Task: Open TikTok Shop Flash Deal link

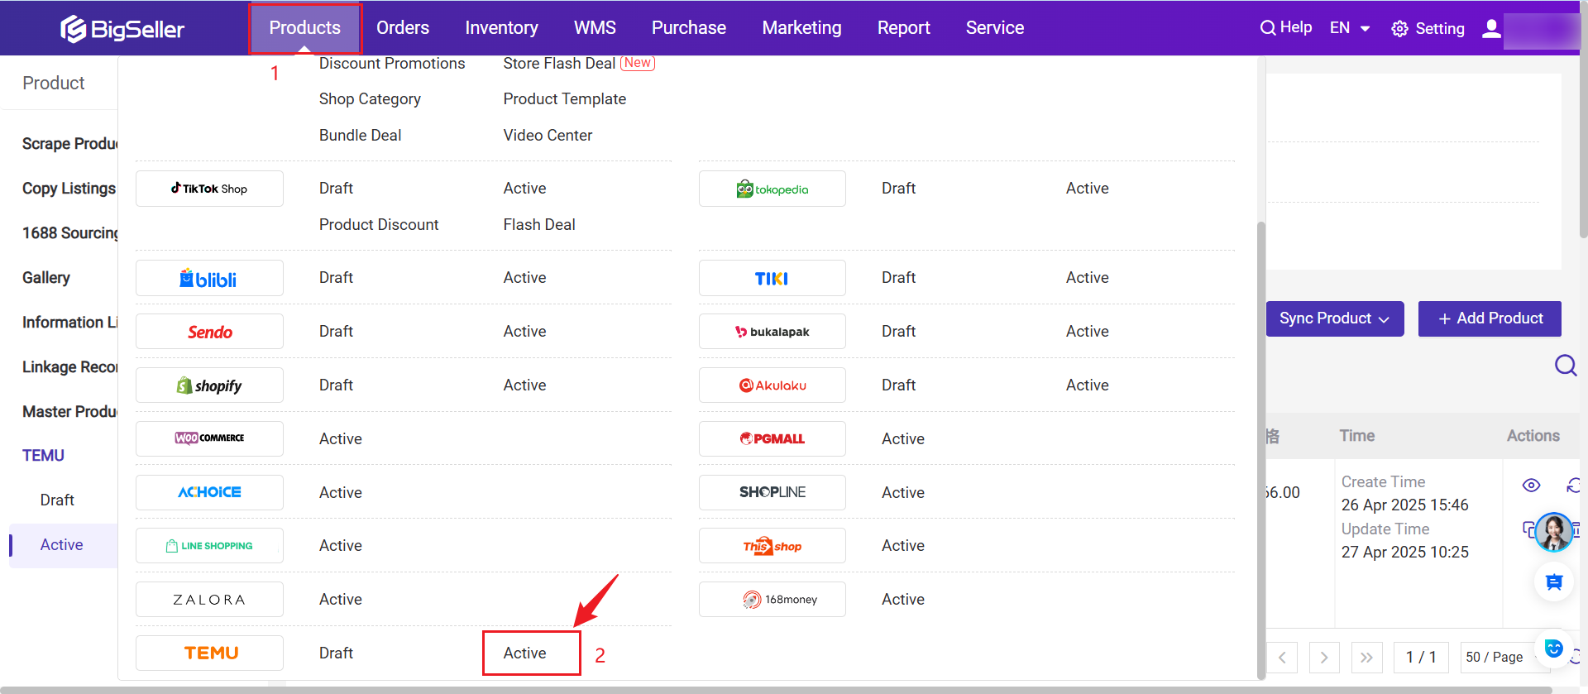Action: tap(539, 225)
